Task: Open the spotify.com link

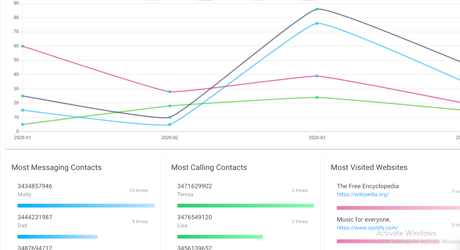Action: pos(368,228)
